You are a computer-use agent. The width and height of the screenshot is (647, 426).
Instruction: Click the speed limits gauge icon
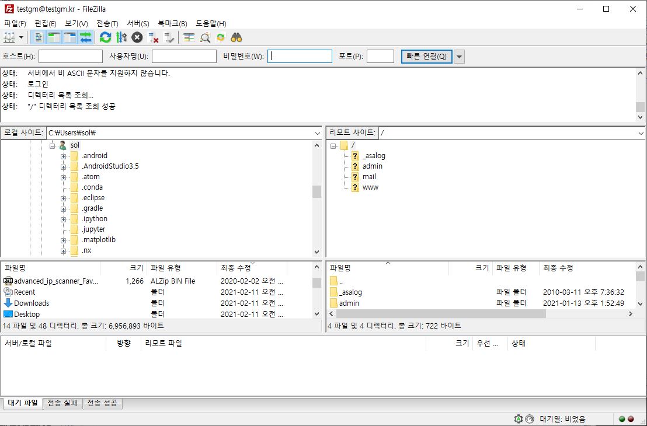[x=530, y=419]
